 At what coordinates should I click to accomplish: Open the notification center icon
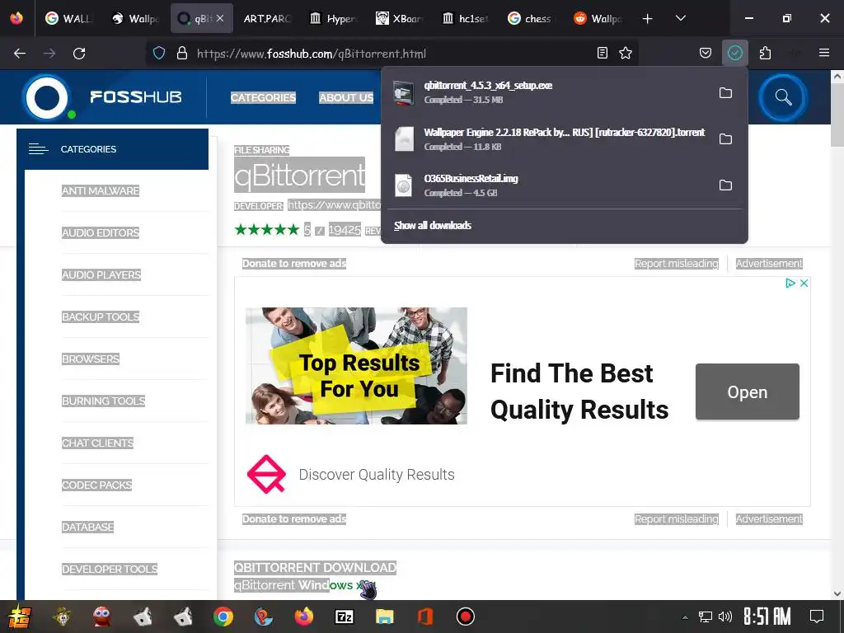[817, 617]
